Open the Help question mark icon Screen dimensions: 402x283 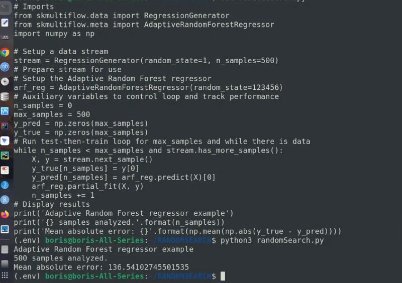[x=5, y=185]
